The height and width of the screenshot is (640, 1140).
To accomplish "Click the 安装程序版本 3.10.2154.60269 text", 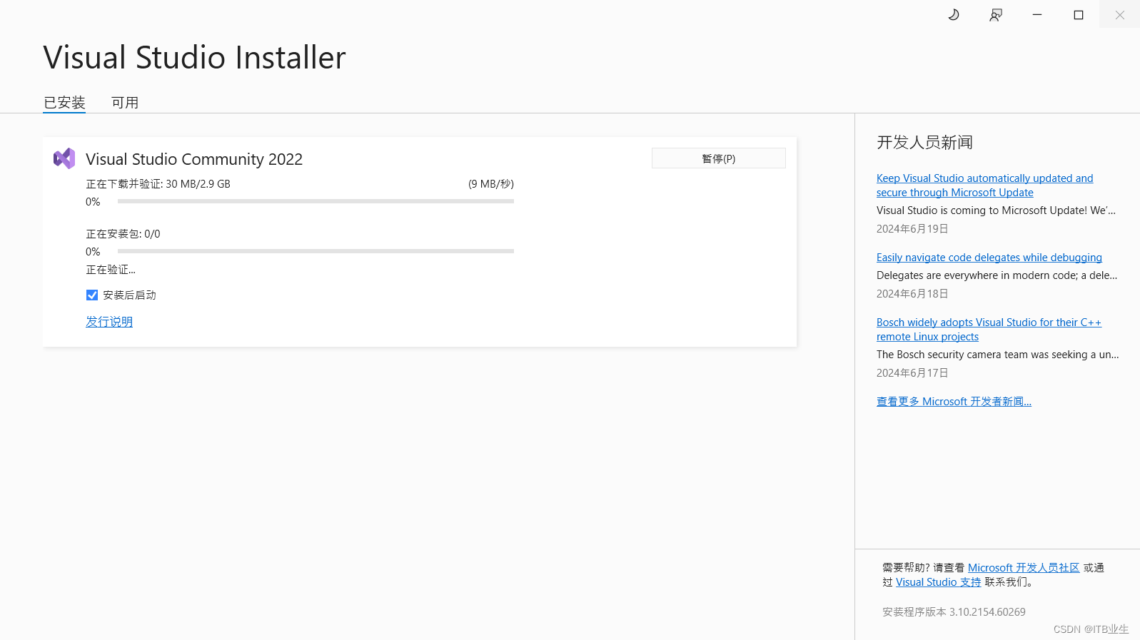I will (954, 612).
